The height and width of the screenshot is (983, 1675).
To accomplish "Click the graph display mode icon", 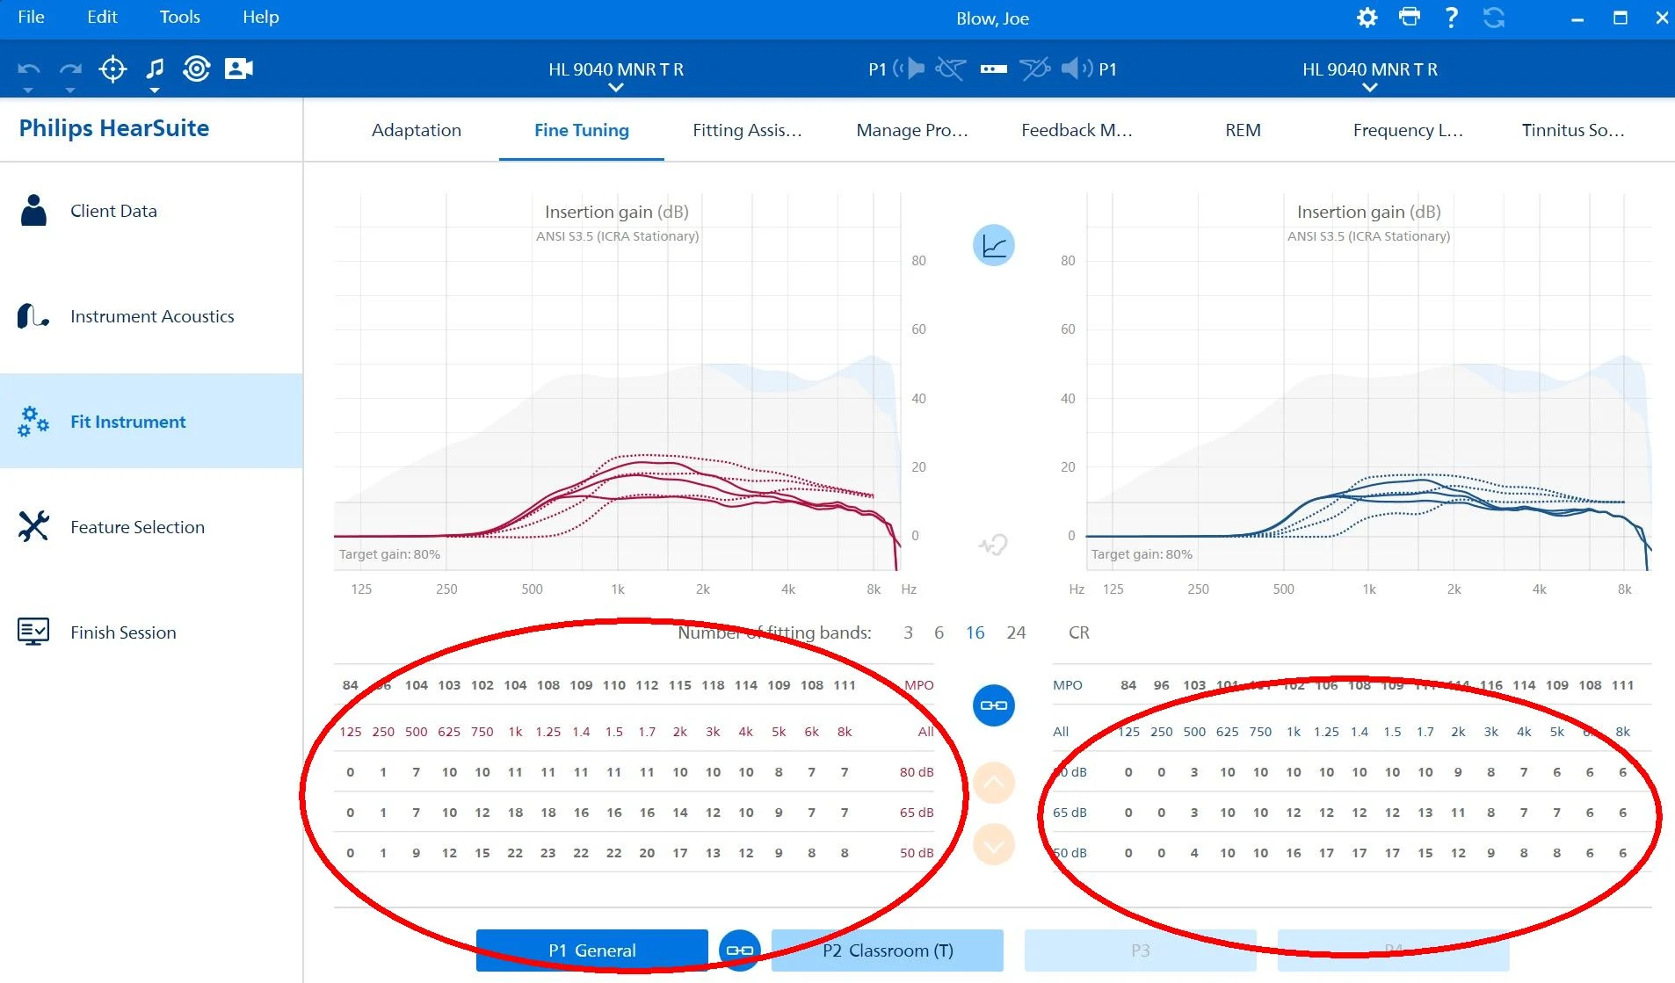I will pos(993,246).
